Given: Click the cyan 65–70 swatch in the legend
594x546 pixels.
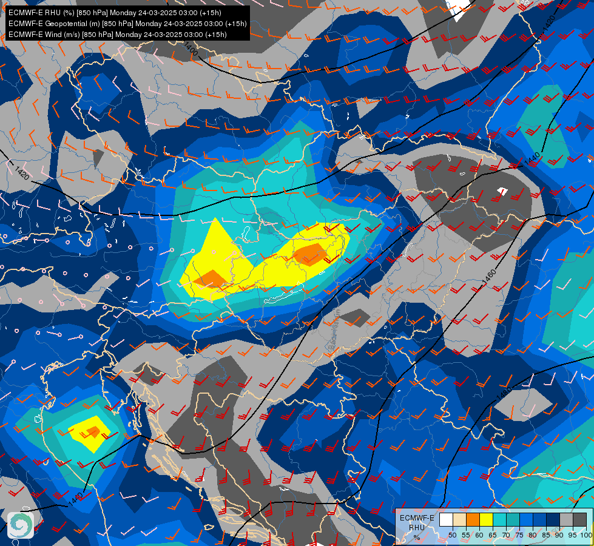Looking at the screenshot, I should 500,519.
